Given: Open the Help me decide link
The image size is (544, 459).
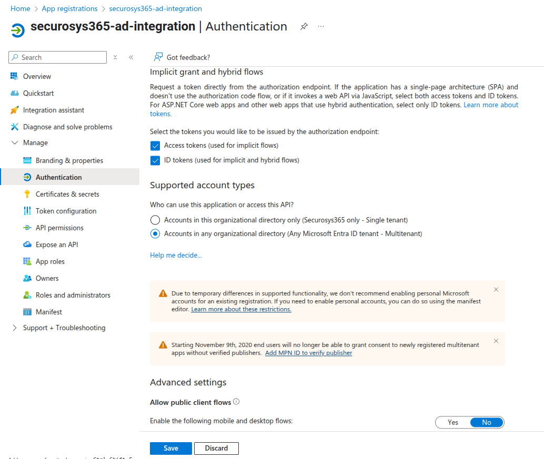Looking at the screenshot, I should pos(176,255).
